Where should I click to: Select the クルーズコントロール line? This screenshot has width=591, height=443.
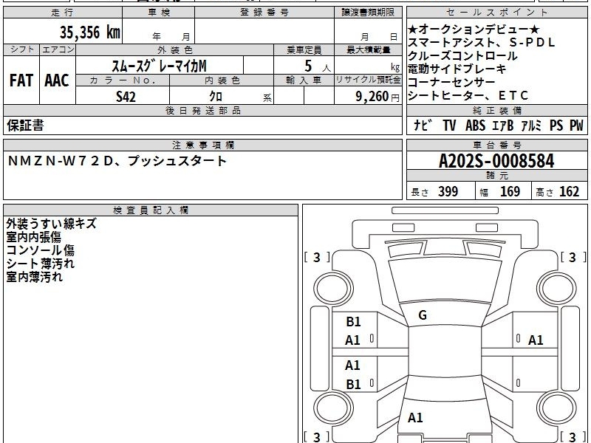point(463,56)
